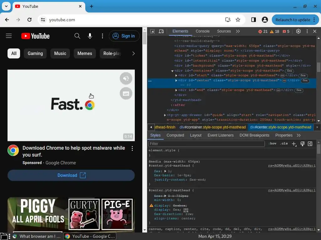The image size is (321, 240).
Task: Open the DOM Breakpoints tab
Action: tap(255, 135)
